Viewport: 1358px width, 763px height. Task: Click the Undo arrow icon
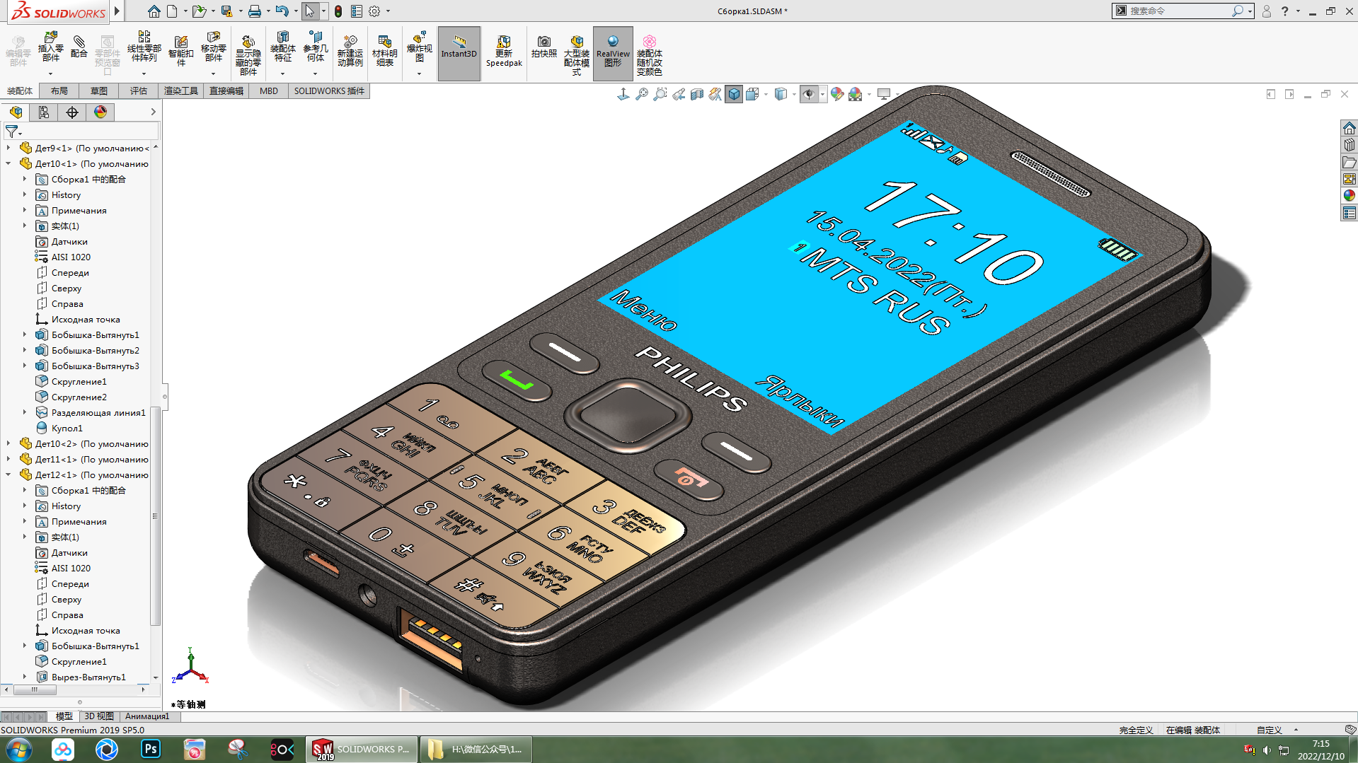(282, 11)
